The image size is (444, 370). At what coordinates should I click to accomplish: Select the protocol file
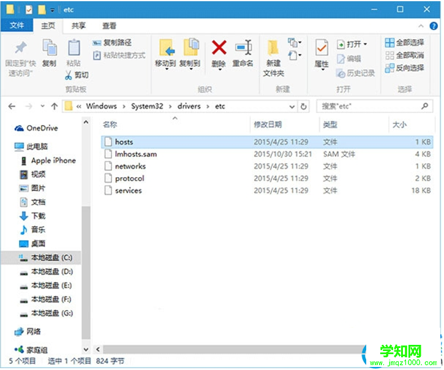click(267, 178)
